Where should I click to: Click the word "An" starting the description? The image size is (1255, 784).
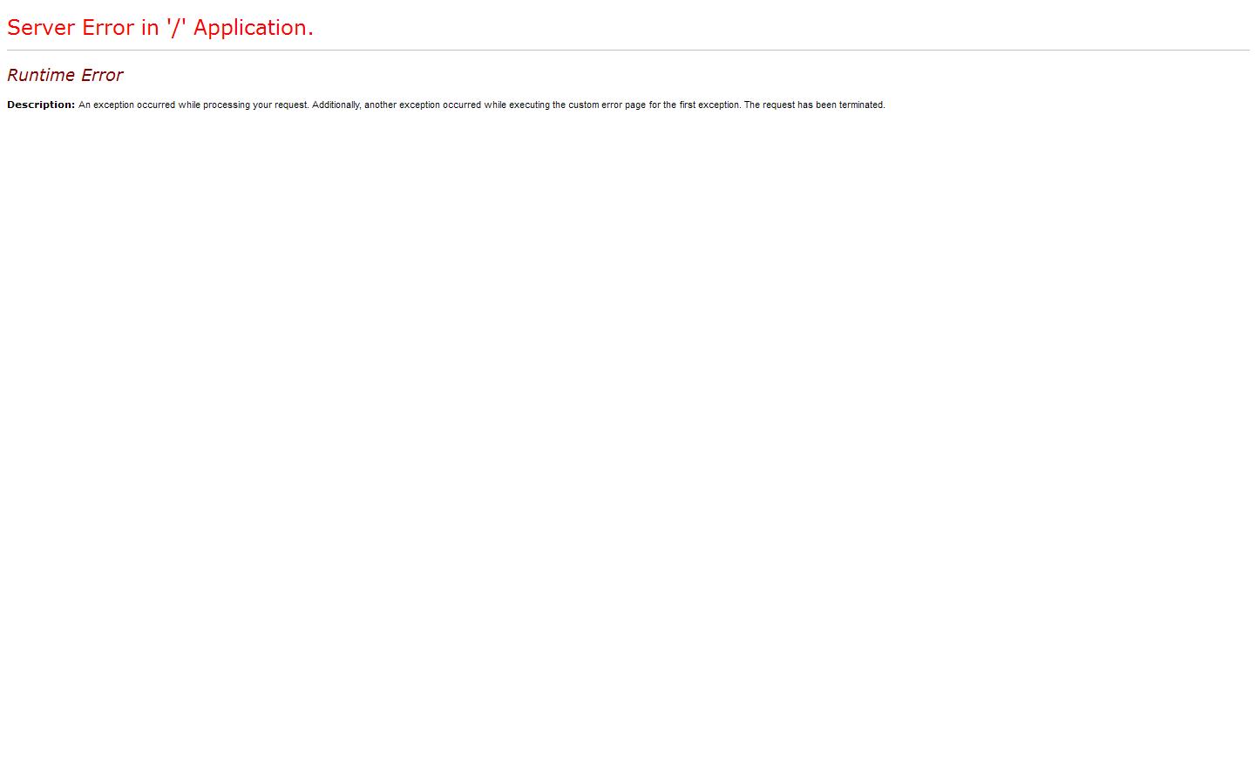tap(85, 105)
